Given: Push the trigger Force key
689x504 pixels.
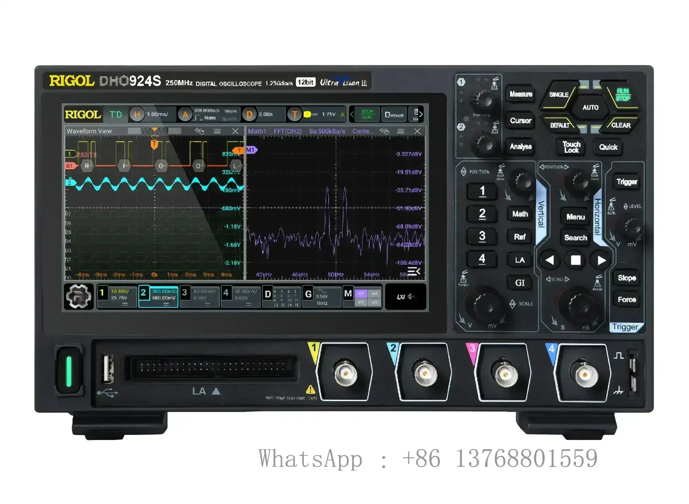Looking at the screenshot, I should point(626,300).
